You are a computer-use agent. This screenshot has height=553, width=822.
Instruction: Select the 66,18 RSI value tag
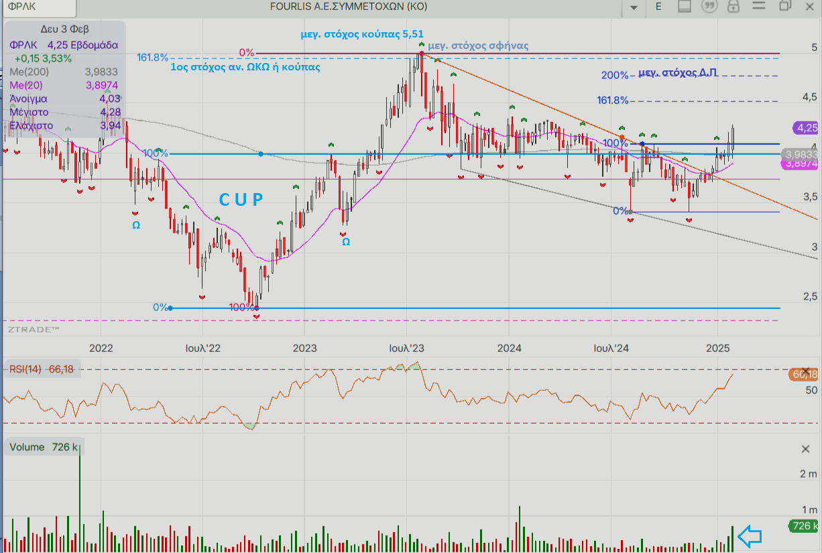[805, 374]
